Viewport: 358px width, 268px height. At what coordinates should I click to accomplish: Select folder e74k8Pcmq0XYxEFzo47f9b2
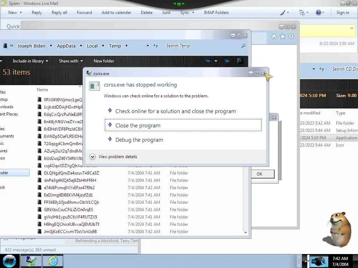pos(69,187)
